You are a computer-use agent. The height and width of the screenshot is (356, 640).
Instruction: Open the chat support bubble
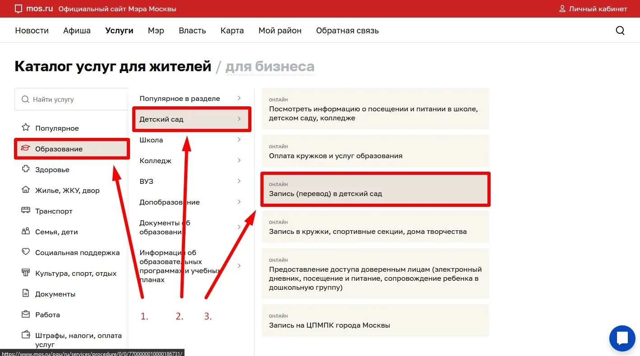click(x=622, y=338)
